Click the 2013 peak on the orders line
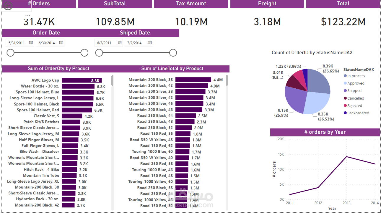Viewport: 381px width, 213px height. click(346, 157)
